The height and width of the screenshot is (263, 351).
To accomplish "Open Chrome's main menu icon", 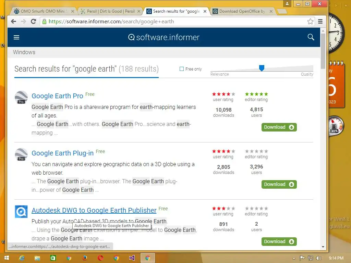I will click(320, 22).
